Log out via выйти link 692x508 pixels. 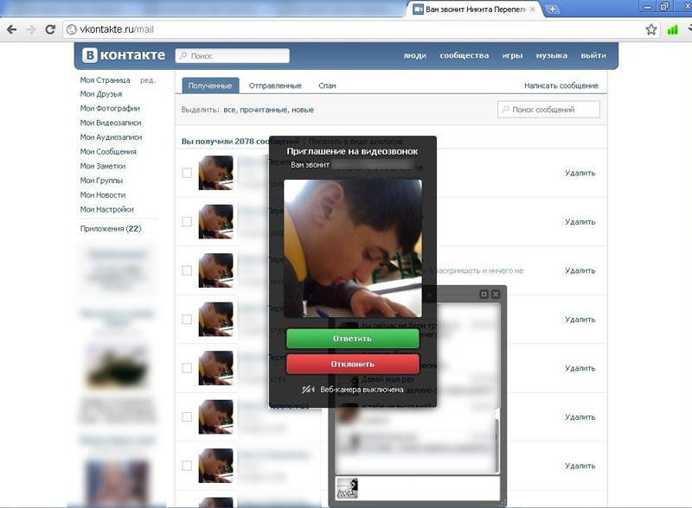[x=593, y=55]
